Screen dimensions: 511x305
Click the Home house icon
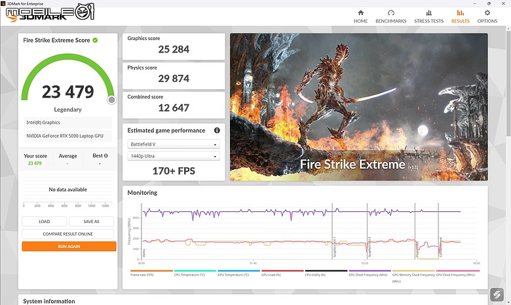pos(361,12)
